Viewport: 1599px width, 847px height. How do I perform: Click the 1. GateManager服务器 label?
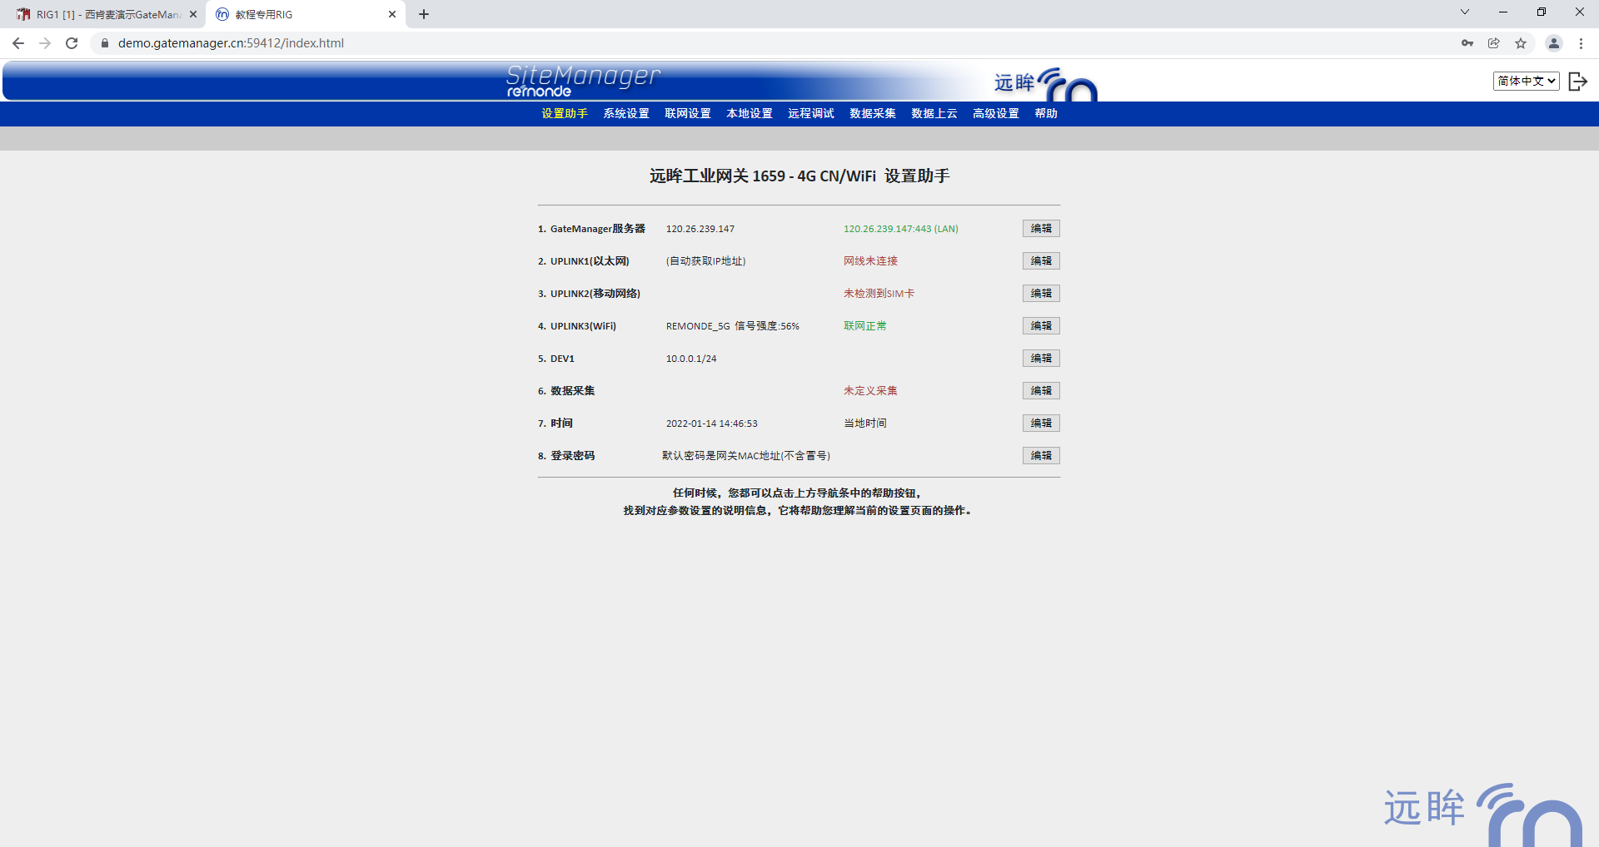click(x=591, y=229)
